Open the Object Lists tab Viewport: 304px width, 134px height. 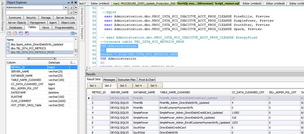click(x=68, y=23)
